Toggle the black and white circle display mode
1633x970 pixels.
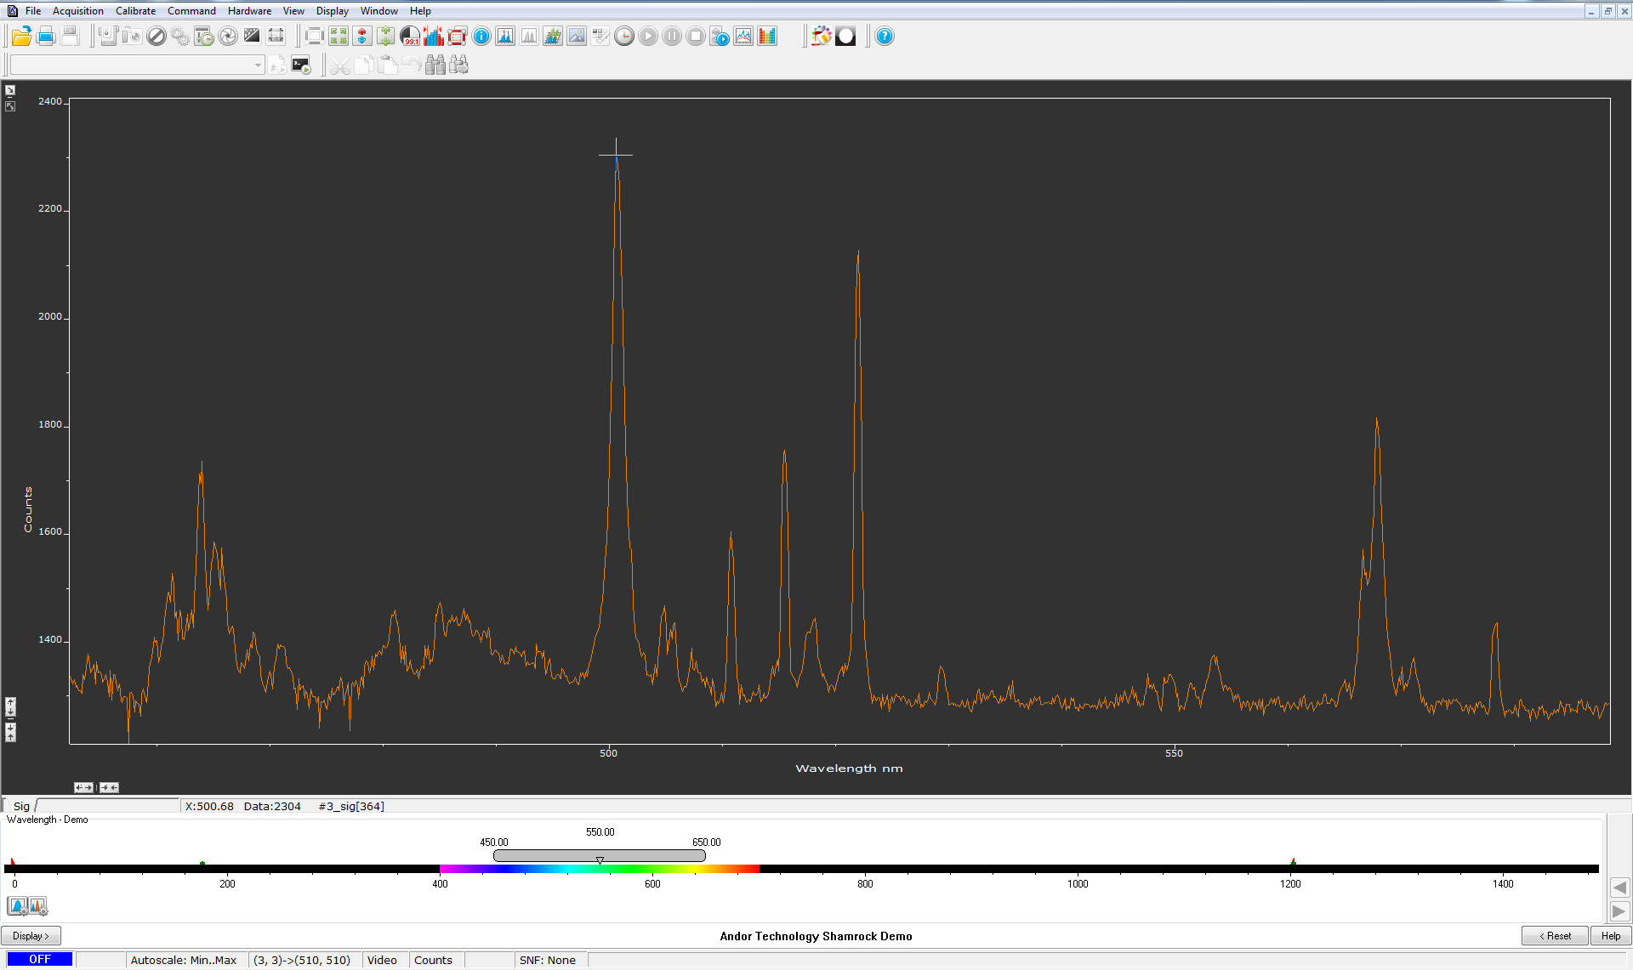tap(845, 37)
